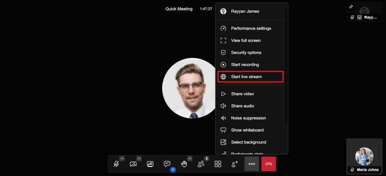Viewport: 386px width, 176px height.
Task: Open the participants list
Action: coord(201,164)
